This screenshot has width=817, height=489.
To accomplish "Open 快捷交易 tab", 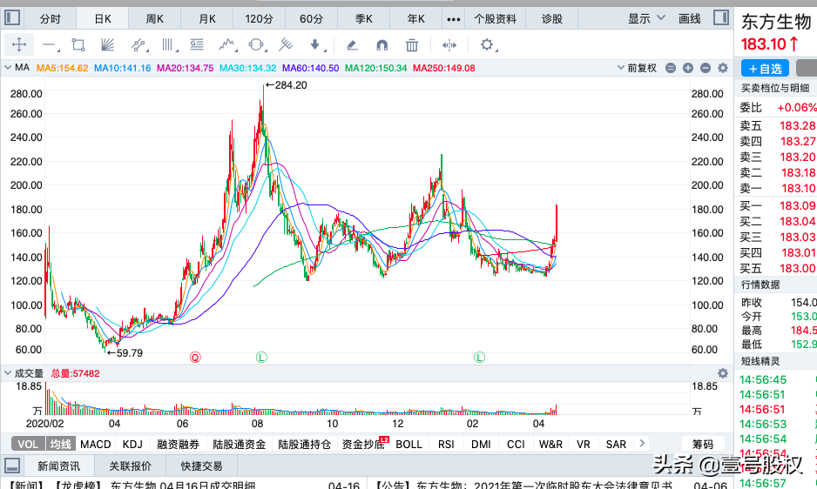I will [x=201, y=466].
